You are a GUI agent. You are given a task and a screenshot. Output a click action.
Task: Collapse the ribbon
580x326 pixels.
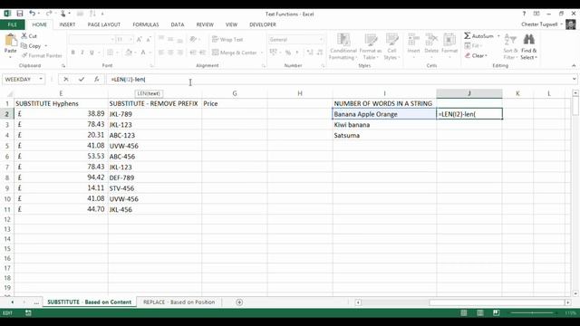click(574, 65)
